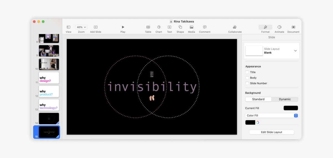Click the ear emoji on slide
Screen dimensions: 333x158
click(x=152, y=98)
